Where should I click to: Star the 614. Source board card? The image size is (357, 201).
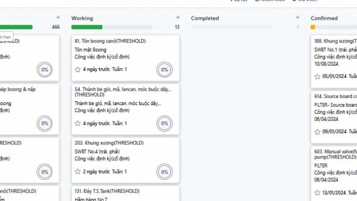(317, 132)
